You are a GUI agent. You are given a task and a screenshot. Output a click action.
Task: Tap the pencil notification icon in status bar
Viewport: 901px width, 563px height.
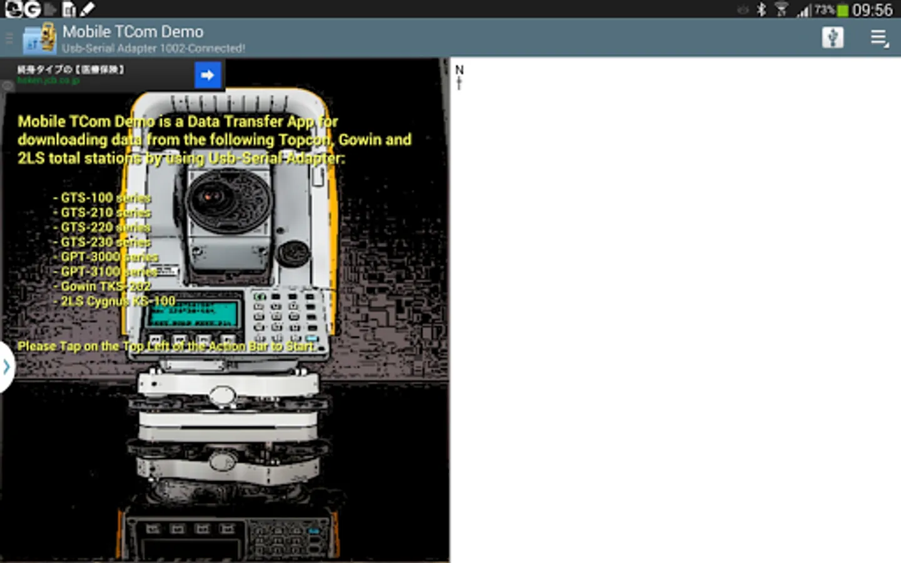88,9
